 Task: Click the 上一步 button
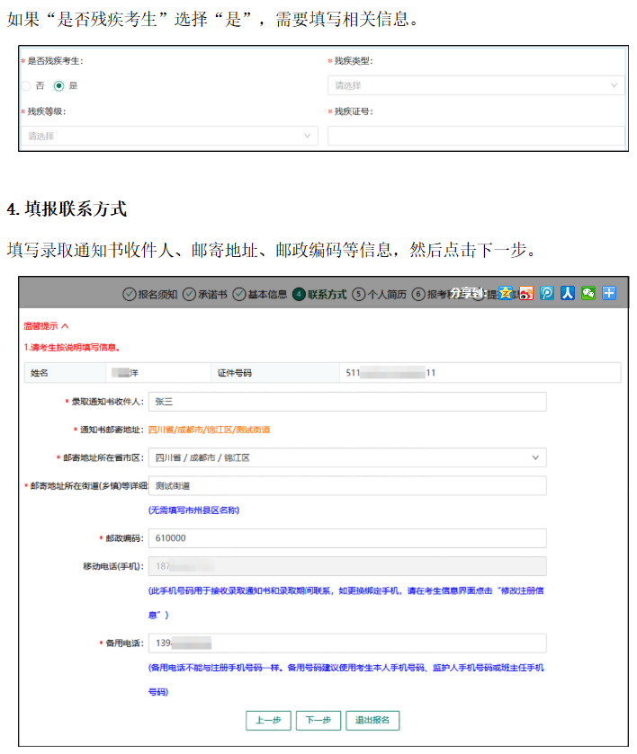[268, 720]
